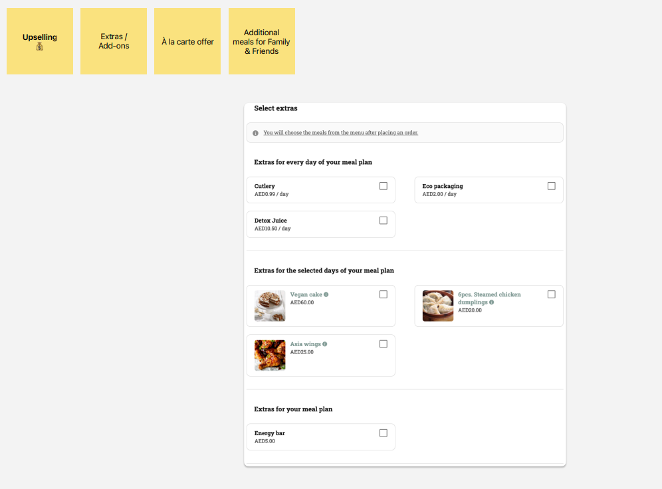Select the Energy bar checkbox
This screenshot has width=662, height=489.
pyautogui.click(x=384, y=433)
